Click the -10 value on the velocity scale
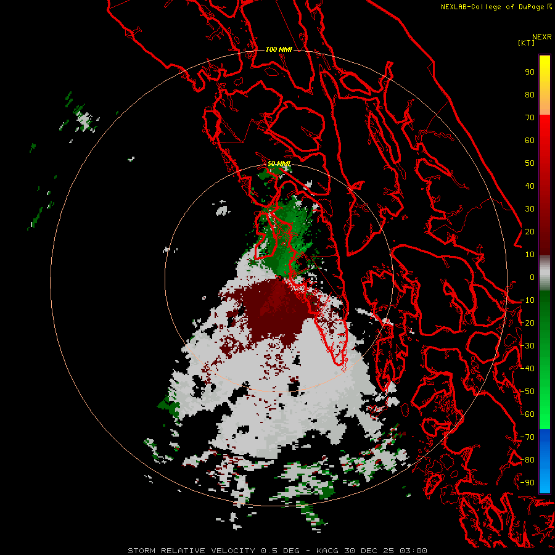 pyautogui.click(x=527, y=300)
